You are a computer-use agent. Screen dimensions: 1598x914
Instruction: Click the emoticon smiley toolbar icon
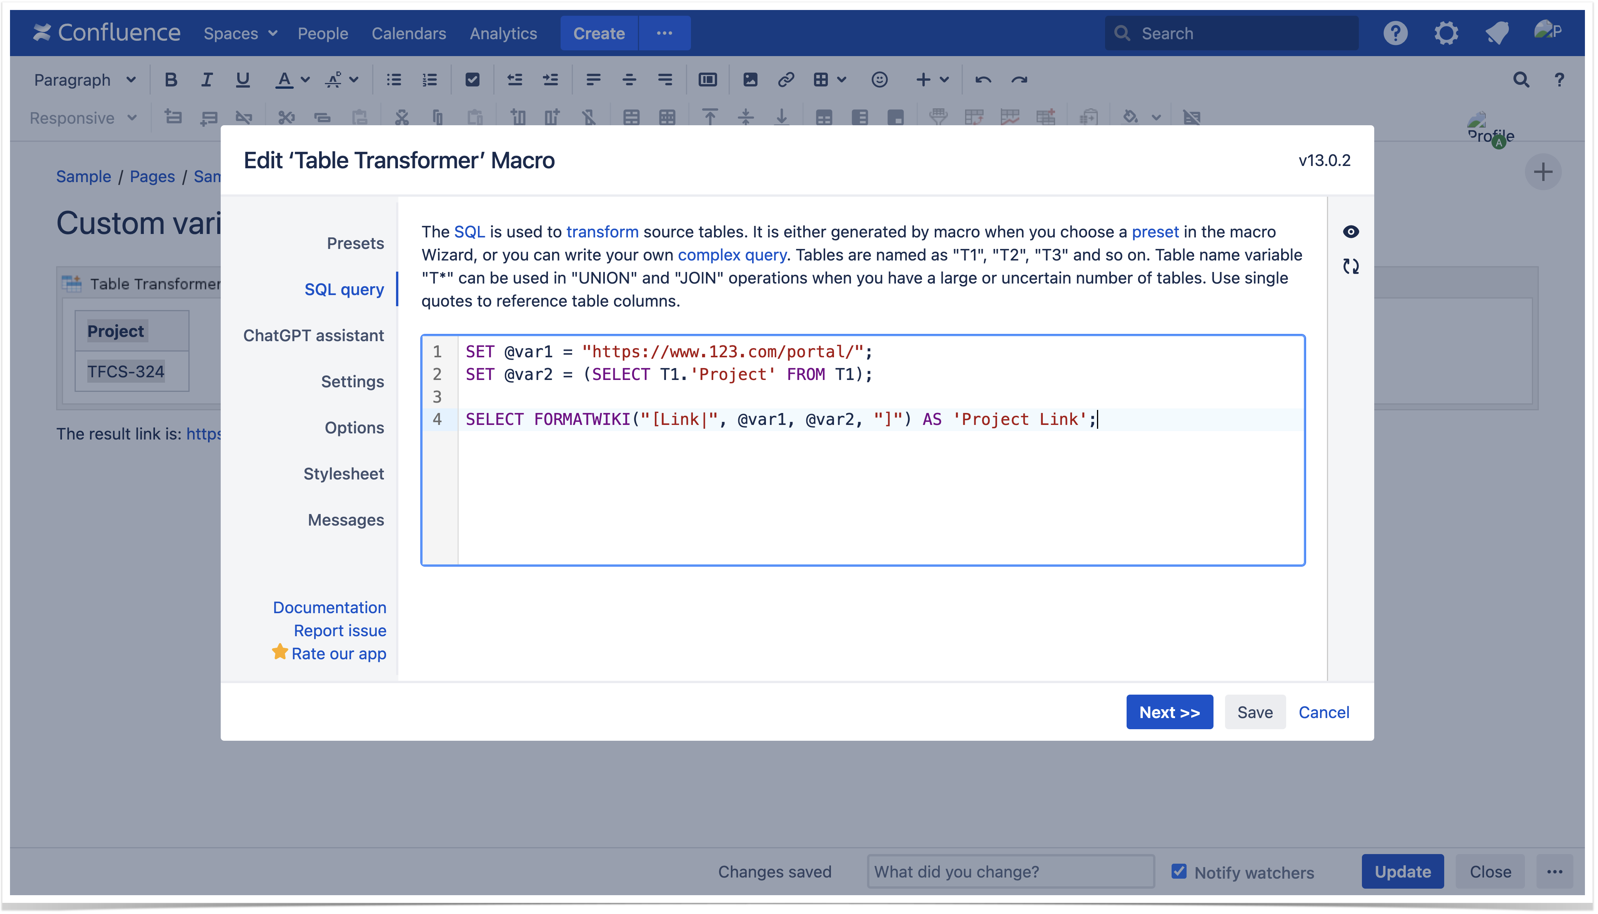(879, 80)
